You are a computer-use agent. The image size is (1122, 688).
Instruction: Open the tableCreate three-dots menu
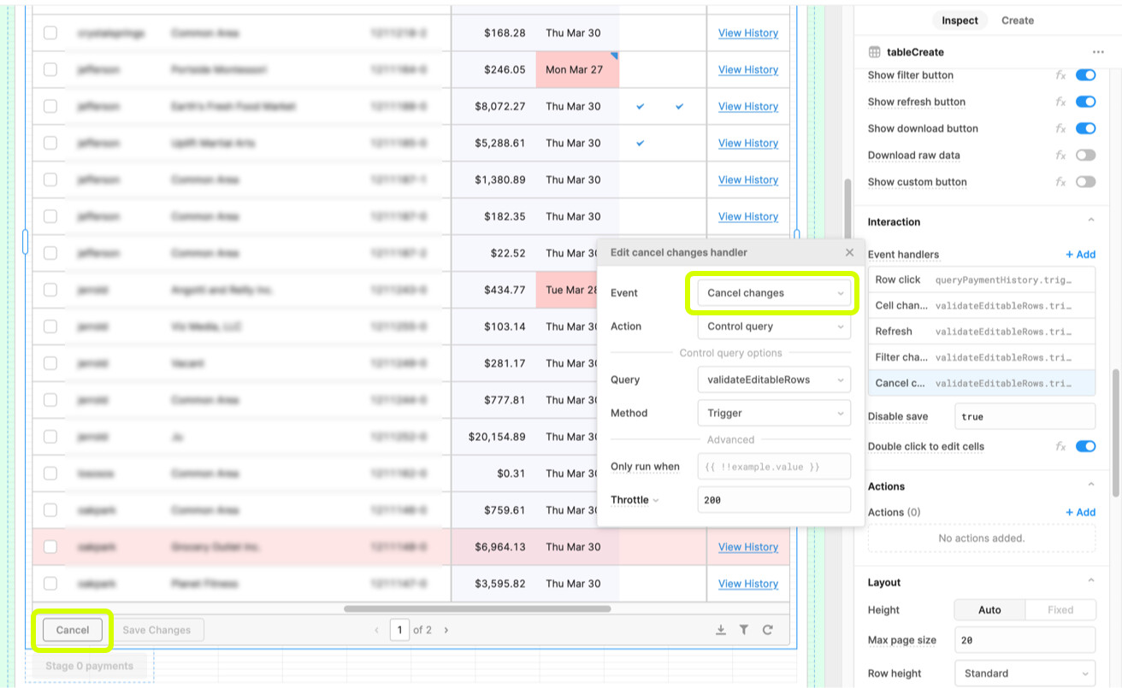coord(1098,52)
